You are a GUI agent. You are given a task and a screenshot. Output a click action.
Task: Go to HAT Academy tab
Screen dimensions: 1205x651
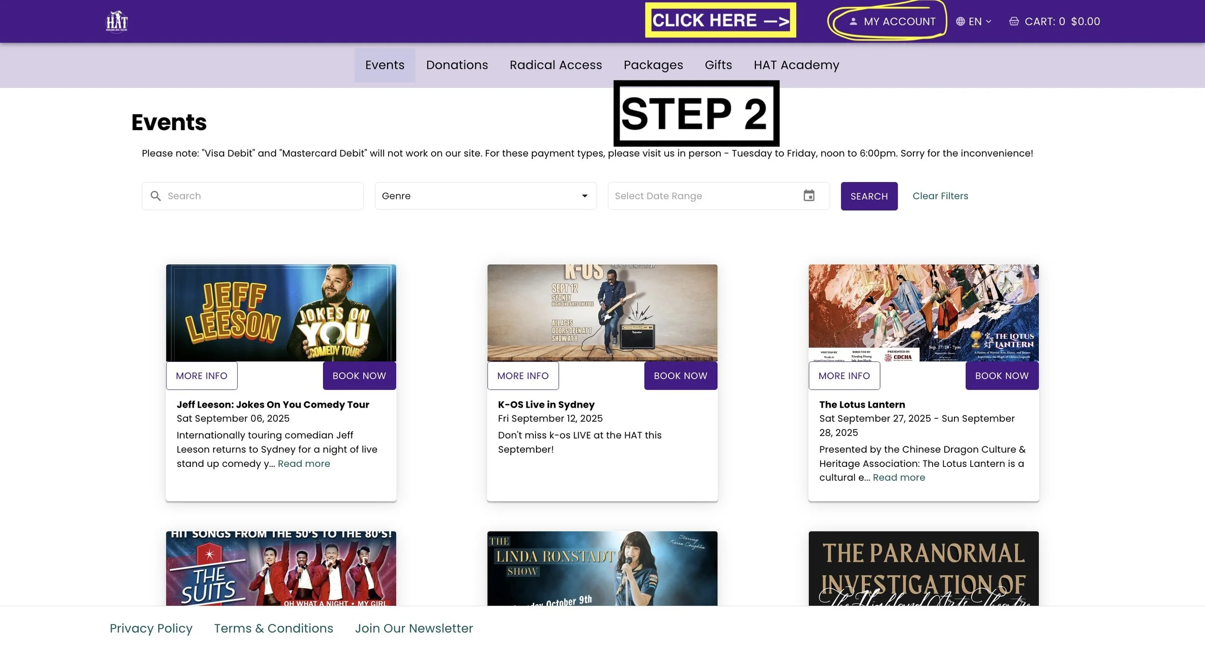coord(796,65)
